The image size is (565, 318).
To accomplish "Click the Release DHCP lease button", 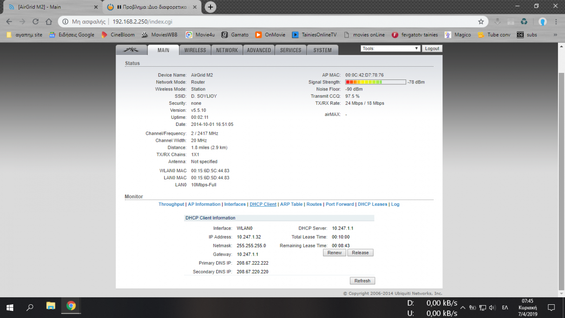I will [x=360, y=253].
